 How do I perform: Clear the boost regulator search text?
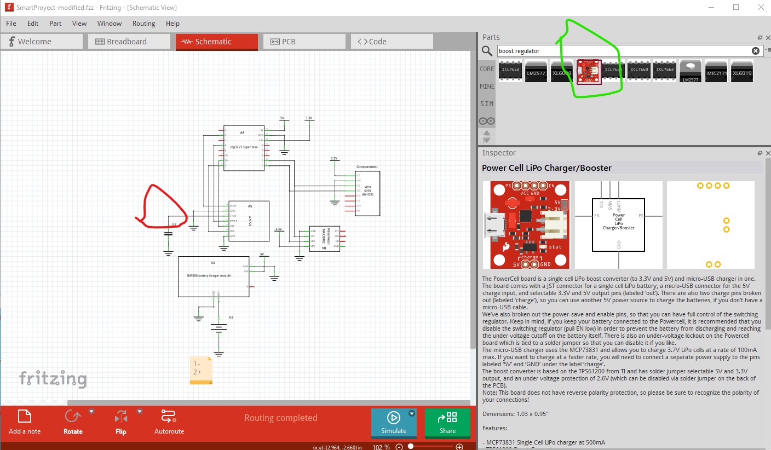pyautogui.click(x=756, y=51)
